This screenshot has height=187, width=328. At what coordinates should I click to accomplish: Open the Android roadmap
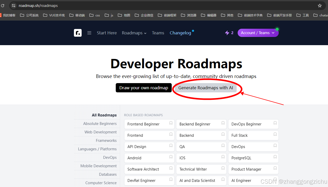click(x=149, y=158)
